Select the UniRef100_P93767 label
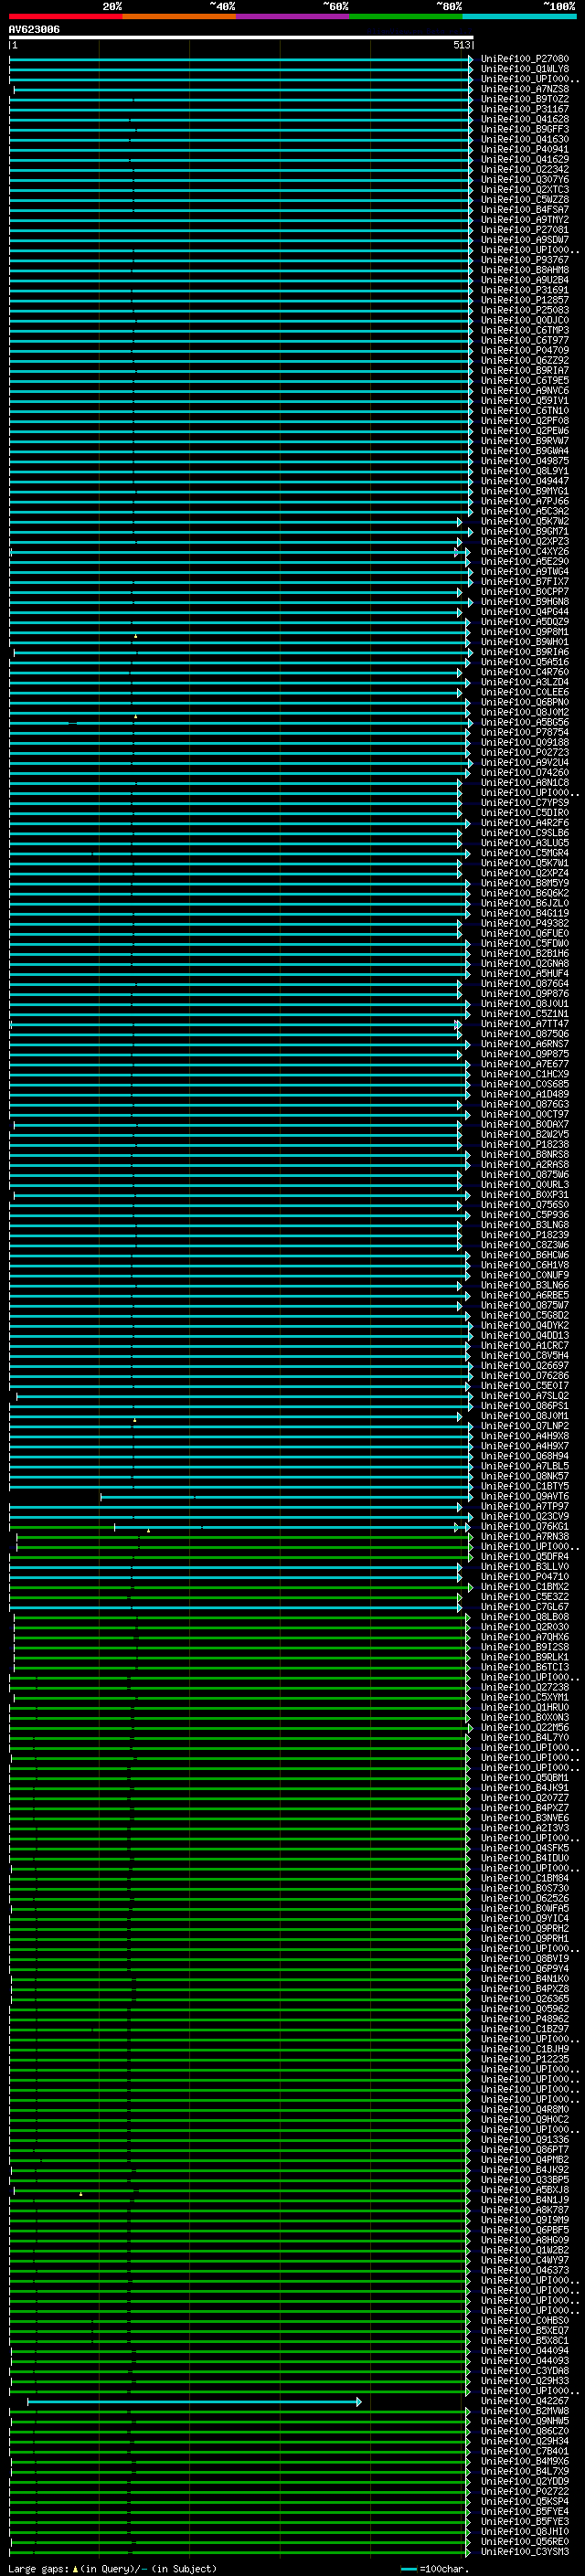The height and width of the screenshot is (2576, 585). pos(524,260)
